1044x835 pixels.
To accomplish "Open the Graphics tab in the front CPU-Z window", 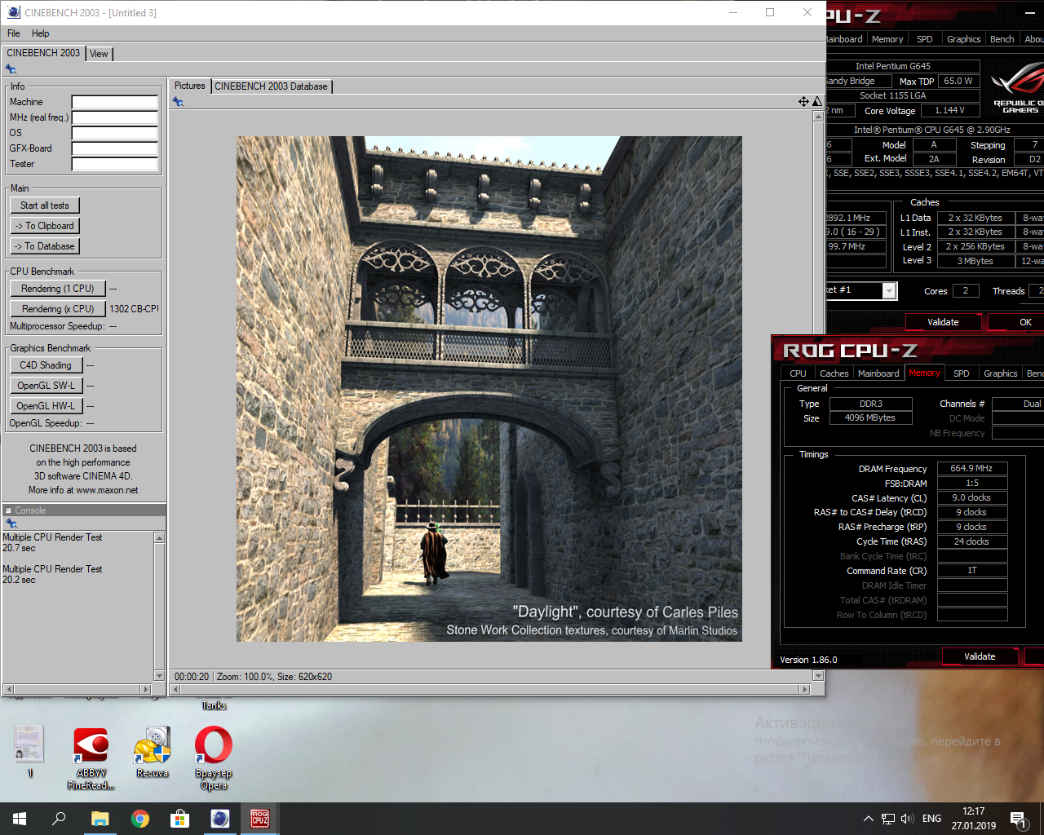I will (x=1000, y=373).
